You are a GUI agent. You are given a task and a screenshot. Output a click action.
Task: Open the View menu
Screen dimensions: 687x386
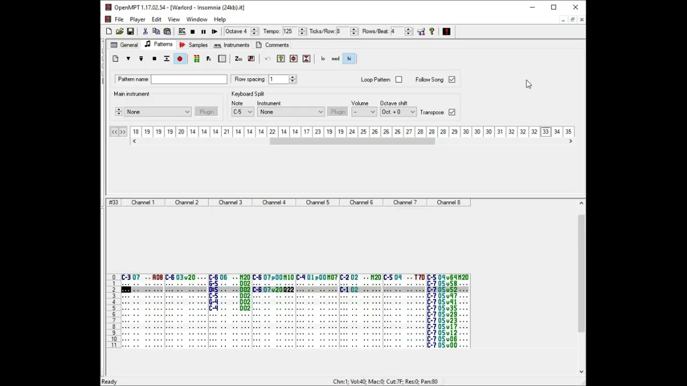coord(173,19)
